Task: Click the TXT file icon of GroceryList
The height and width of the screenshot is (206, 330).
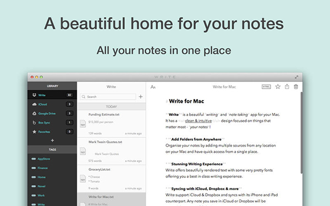Action: [x=82, y=179]
